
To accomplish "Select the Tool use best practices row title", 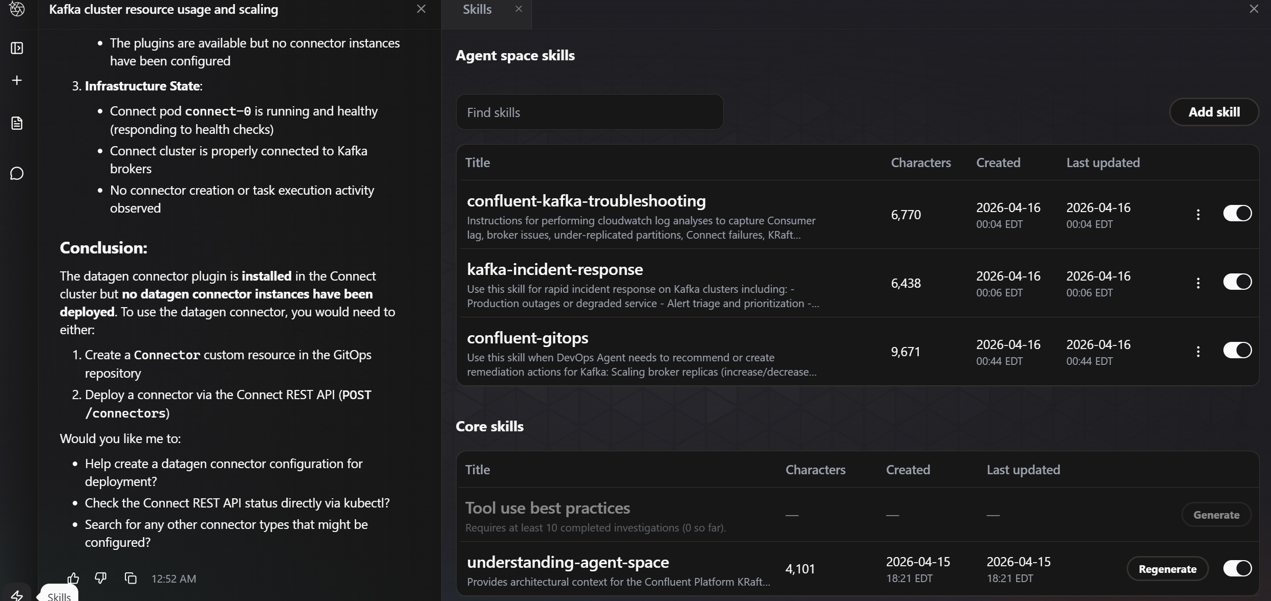I will pos(547,508).
